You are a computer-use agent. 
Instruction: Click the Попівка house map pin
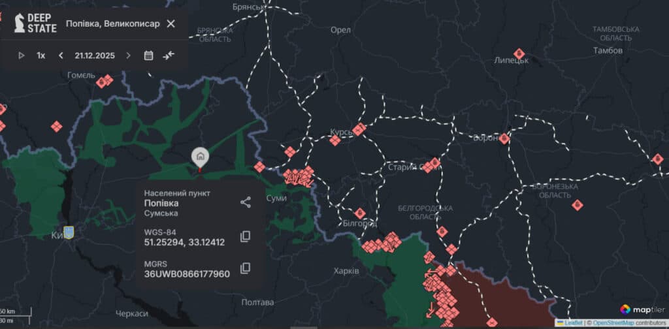[200, 157]
